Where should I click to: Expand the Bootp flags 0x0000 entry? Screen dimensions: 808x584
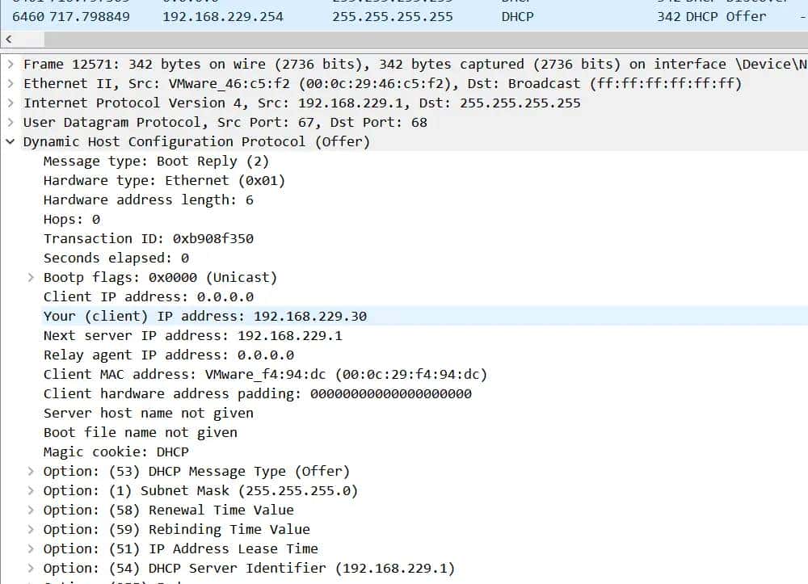click(x=31, y=277)
